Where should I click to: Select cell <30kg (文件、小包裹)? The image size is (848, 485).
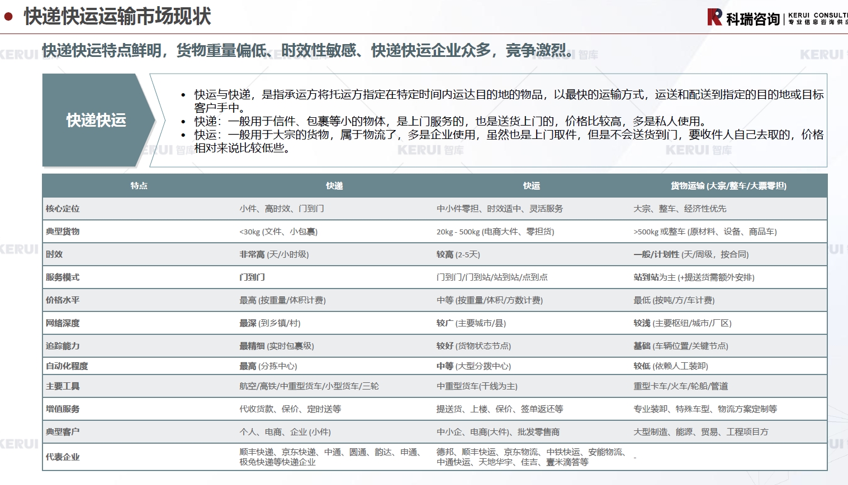278,232
